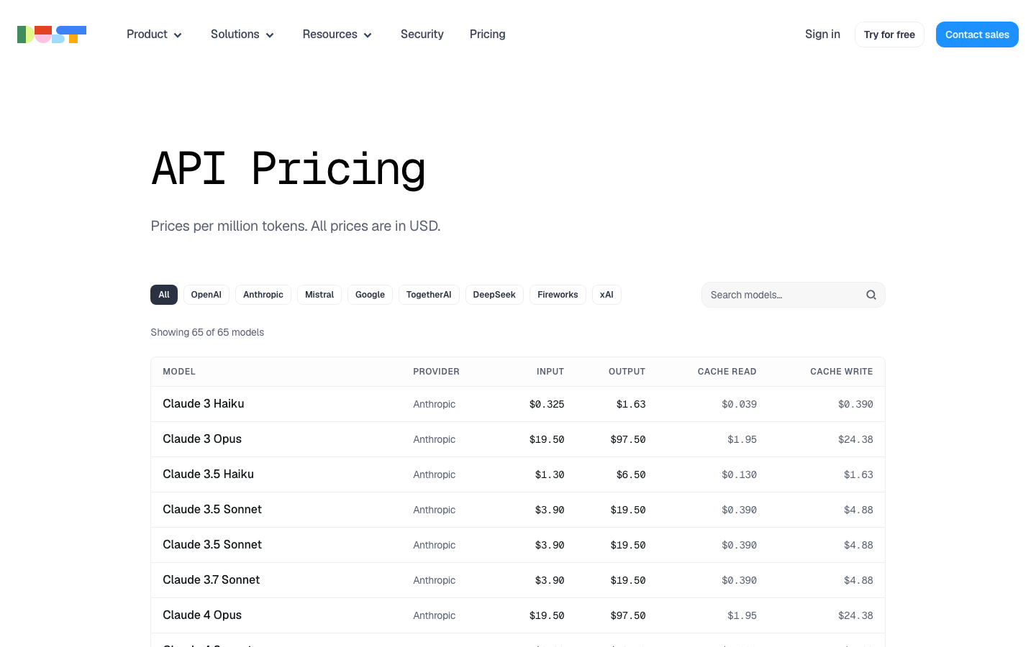Screen dimensions: 1036x647
Task: Click Claude 3.5 Haiku cache read $0.130
Action: click(739, 474)
